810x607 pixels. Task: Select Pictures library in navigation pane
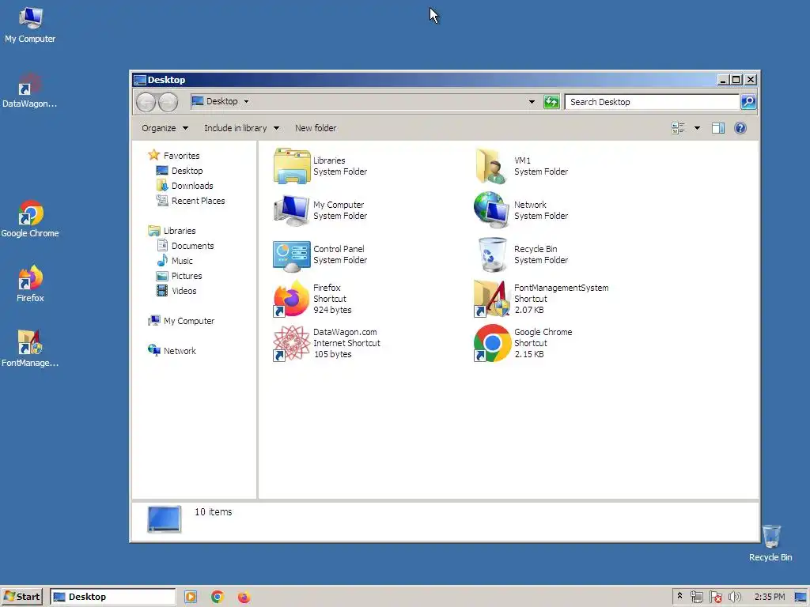pos(179,276)
